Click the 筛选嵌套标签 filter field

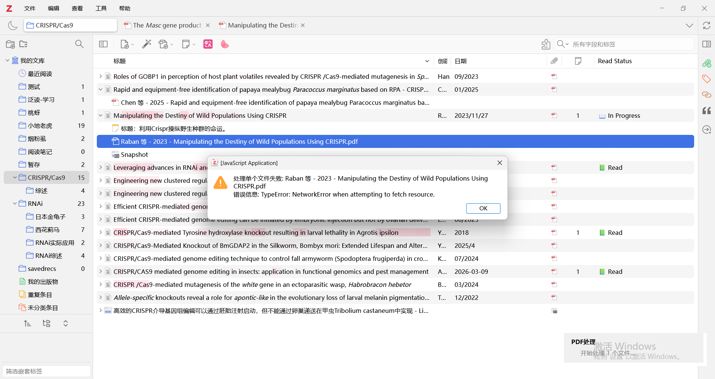[47, 371]
